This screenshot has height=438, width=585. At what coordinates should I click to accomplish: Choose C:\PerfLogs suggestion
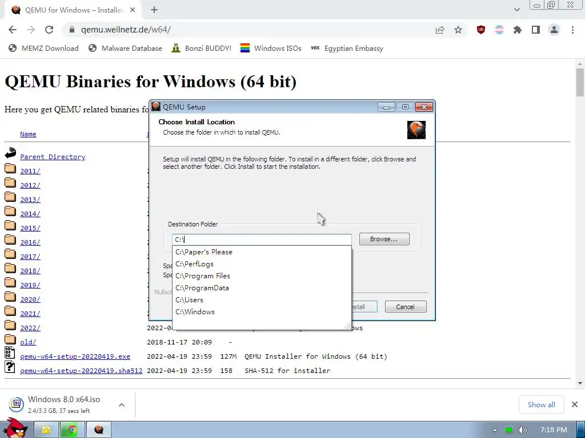(262, 264)
